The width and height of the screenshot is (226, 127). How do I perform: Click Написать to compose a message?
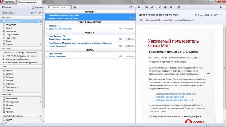click(8, 13)
